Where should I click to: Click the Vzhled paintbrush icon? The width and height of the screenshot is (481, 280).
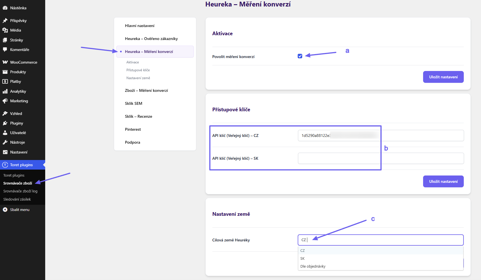click(x=5, y=114)
